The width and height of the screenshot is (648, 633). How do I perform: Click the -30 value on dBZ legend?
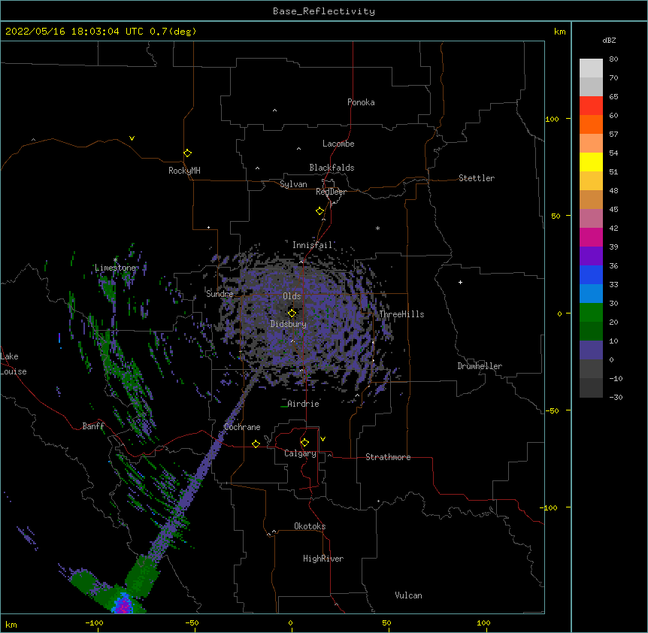coord(616,398)
